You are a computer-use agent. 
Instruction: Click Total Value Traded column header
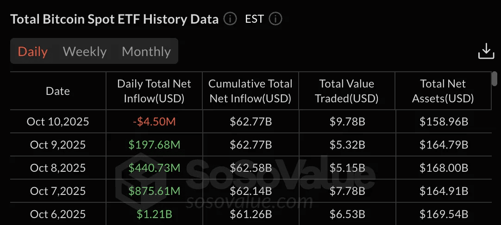347,91
